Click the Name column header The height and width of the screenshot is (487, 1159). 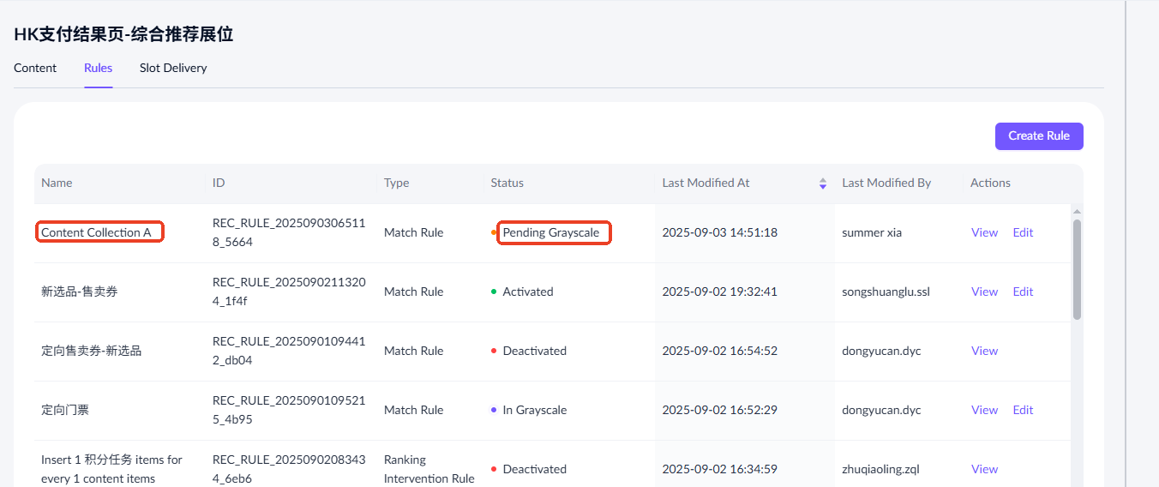[x=57, y=183]
